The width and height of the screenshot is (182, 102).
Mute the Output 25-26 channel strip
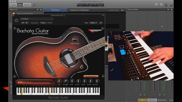point(160,95)
